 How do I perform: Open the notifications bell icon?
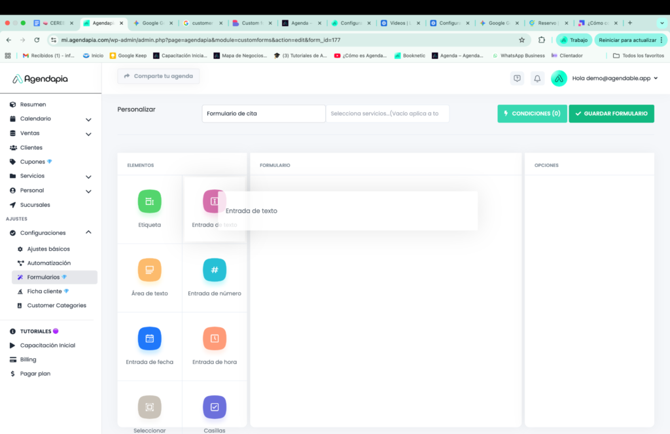537,79
